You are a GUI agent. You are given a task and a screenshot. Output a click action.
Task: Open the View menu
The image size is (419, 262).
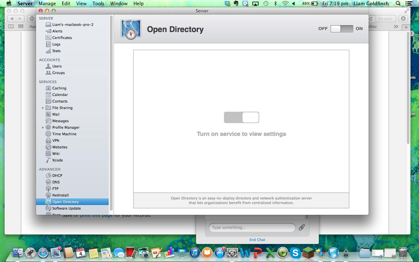tap(82, 4)
